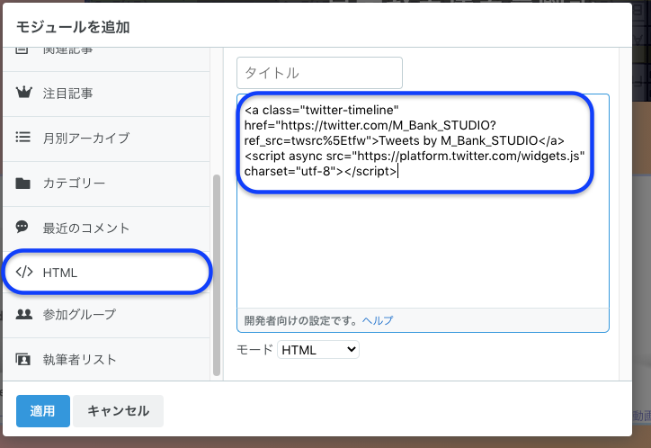Click the 適用 button
Image resolution: width=651 pixels, height=448 pixels.
[x=43, y=410]
